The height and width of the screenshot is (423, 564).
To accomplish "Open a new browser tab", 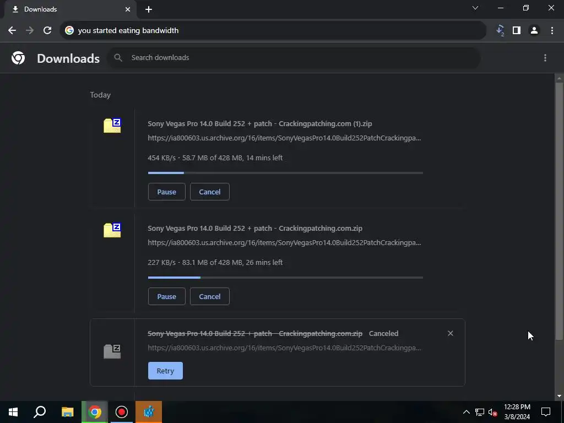I will point(149,9).
